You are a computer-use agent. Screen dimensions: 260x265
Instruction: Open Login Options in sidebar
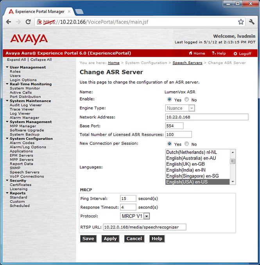coord(23,80)
